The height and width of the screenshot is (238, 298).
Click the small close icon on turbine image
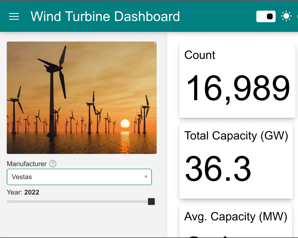click(x=155, y=43)
